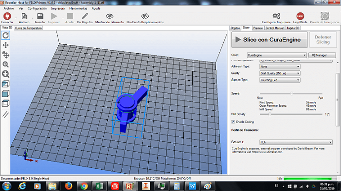Toggle Enable Cooling checkbox
341x191 pixels.
233,122
